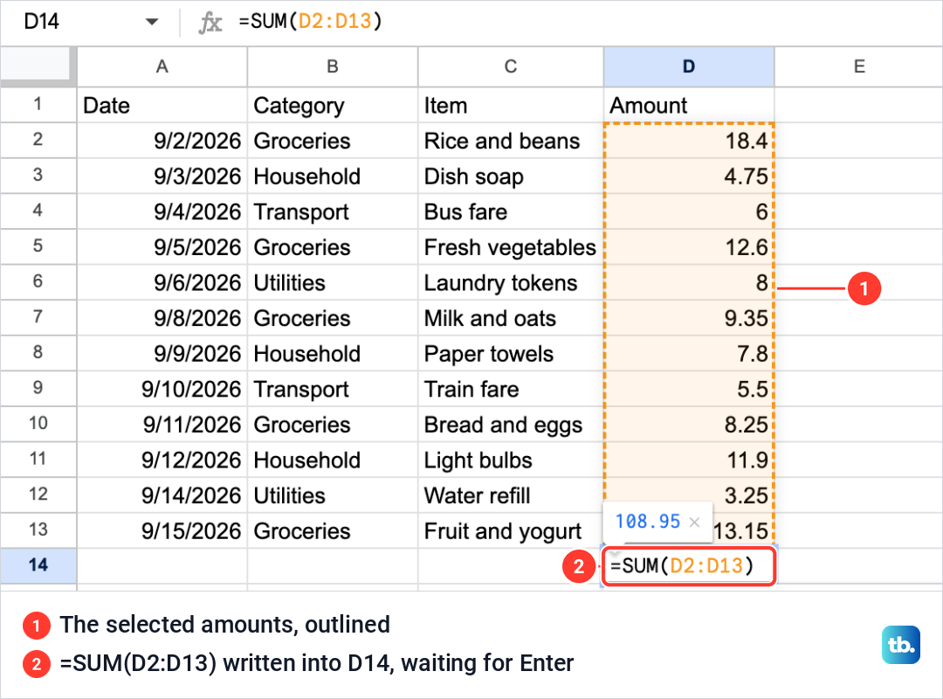This screenshot has height=699, width=943.
Task: Click amount cell 12.6
Action: pyautogui.click(x=689, y=247)
